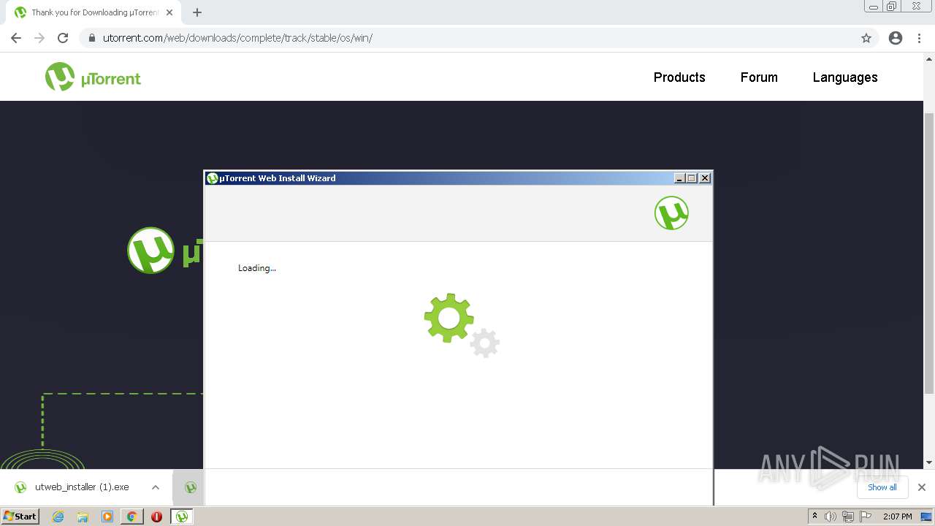Click the 'Loading...' status text
This screenshot has width=935, height=526.
[257, 268]
